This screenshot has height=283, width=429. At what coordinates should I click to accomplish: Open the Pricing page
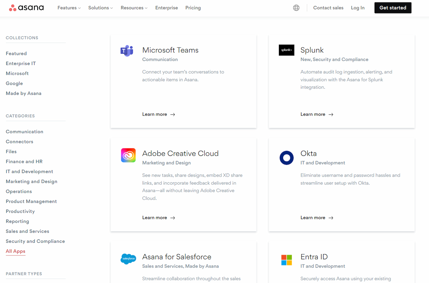193,8
